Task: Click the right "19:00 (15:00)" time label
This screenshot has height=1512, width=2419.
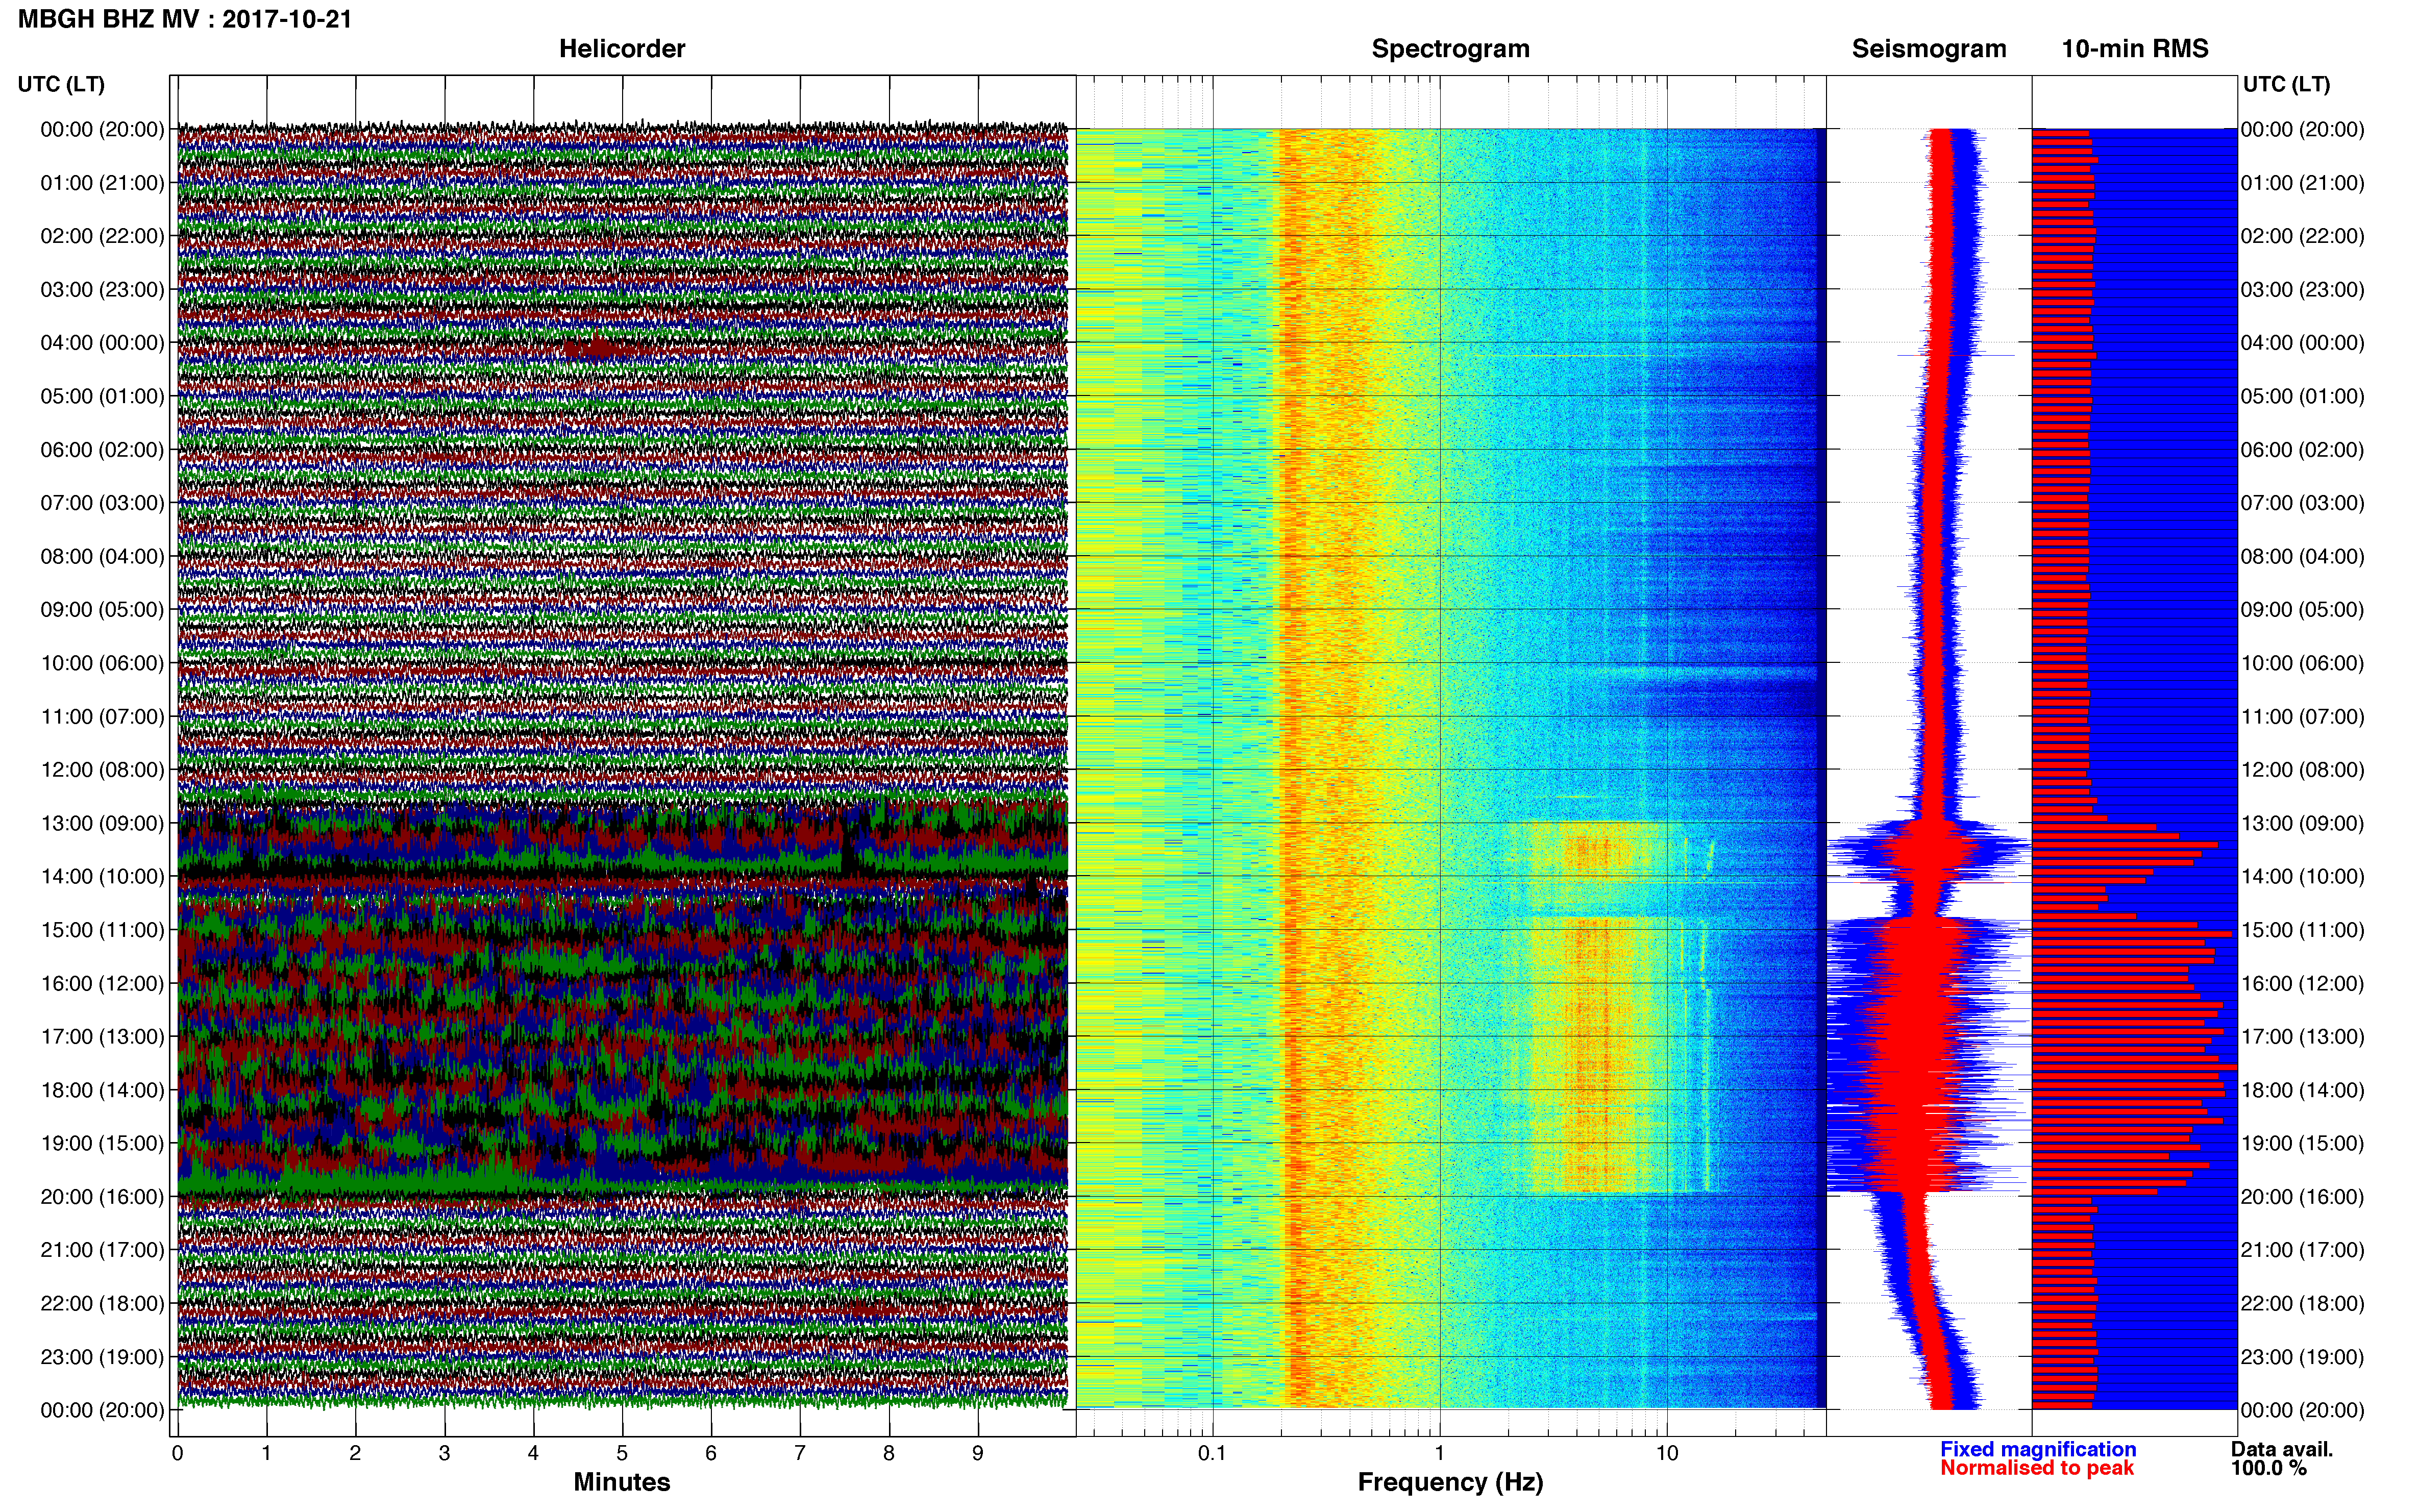Action: point(2302,1143)
